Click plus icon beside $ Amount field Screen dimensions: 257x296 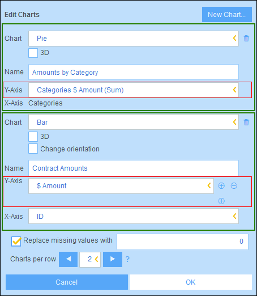221,186
